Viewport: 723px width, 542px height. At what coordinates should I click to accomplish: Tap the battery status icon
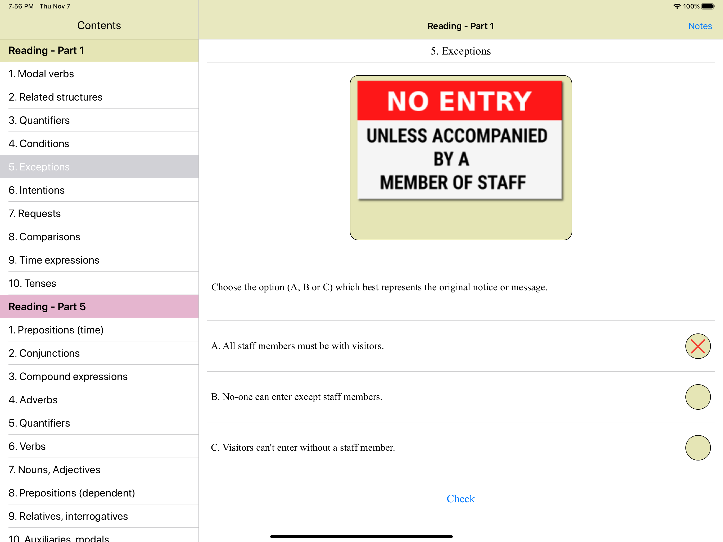pos(708,6)
